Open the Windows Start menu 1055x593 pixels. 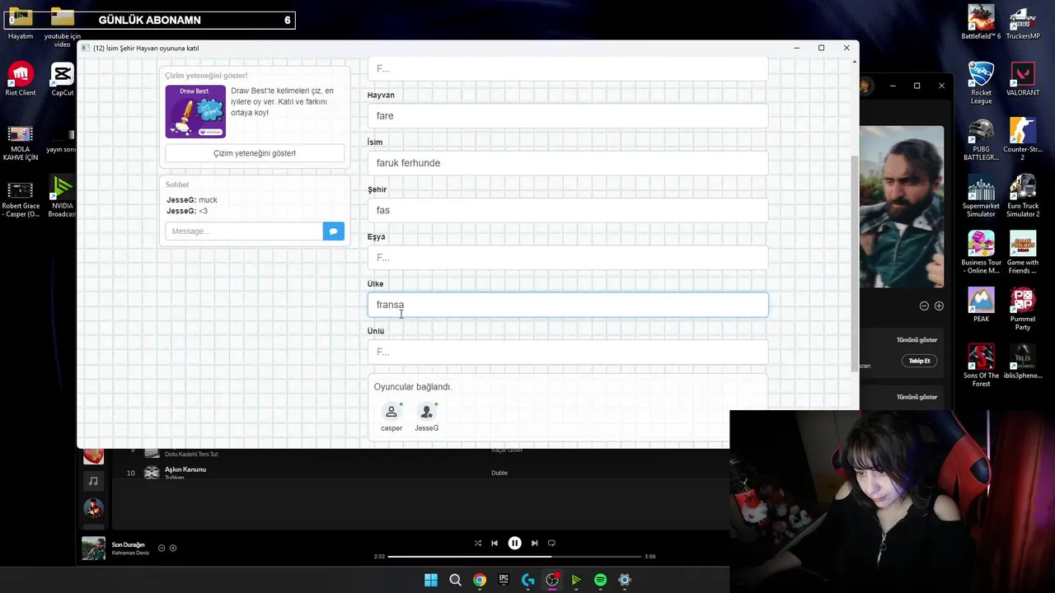431,580
